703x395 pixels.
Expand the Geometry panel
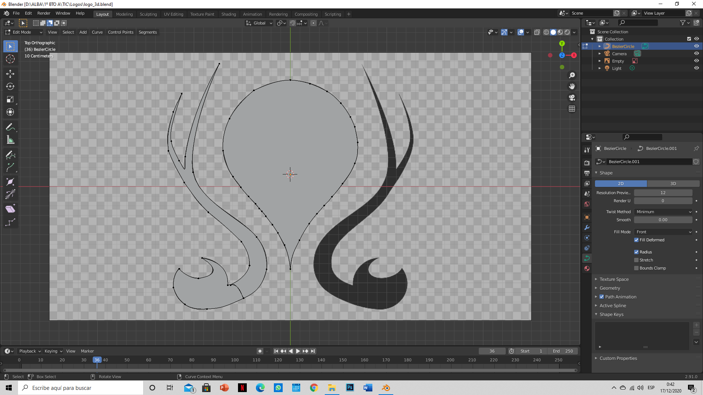click(610, 288)
